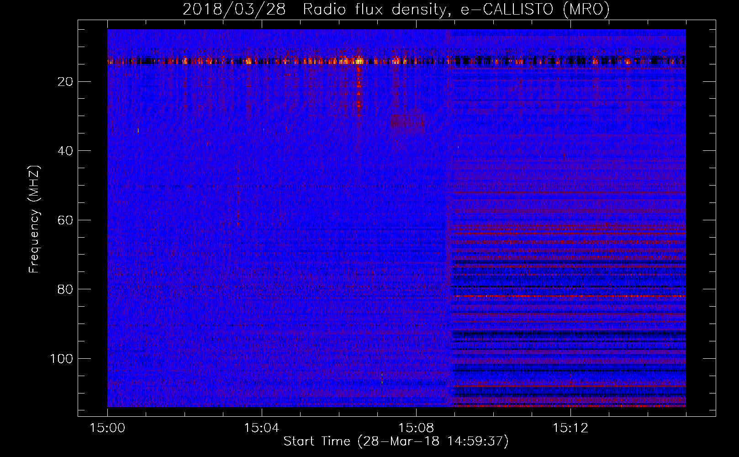Click the red patch near 30 MHz at 15:08
Image resolution: width=739 pixels, height=457 pixels.
point(407,122)
